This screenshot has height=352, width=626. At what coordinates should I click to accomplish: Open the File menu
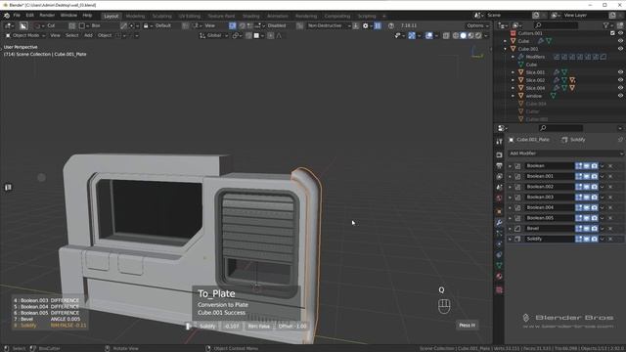17,16
